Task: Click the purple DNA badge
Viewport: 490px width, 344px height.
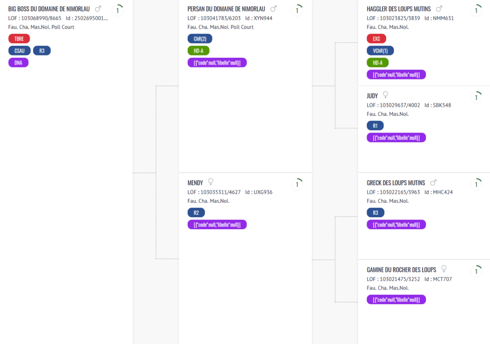Action: 19,63
